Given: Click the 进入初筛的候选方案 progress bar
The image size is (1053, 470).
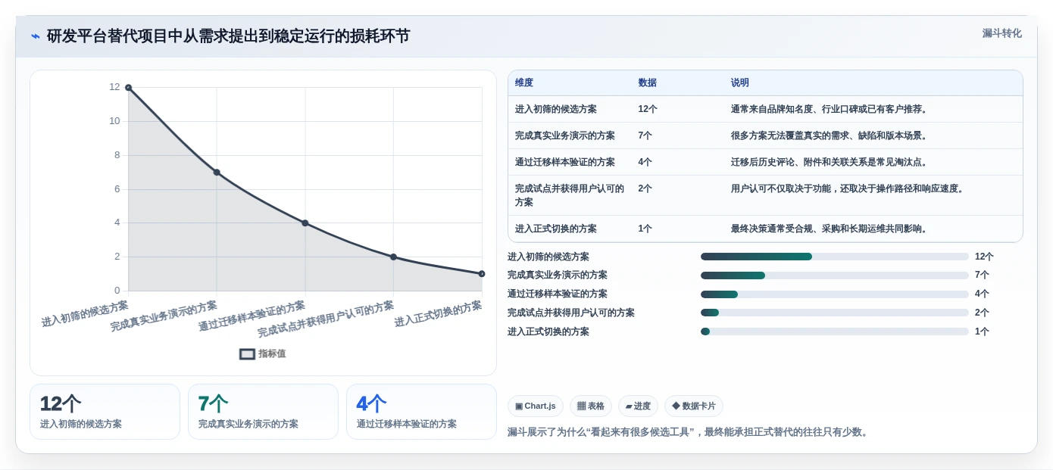Looking at the screenshot, I should (835, 257).
